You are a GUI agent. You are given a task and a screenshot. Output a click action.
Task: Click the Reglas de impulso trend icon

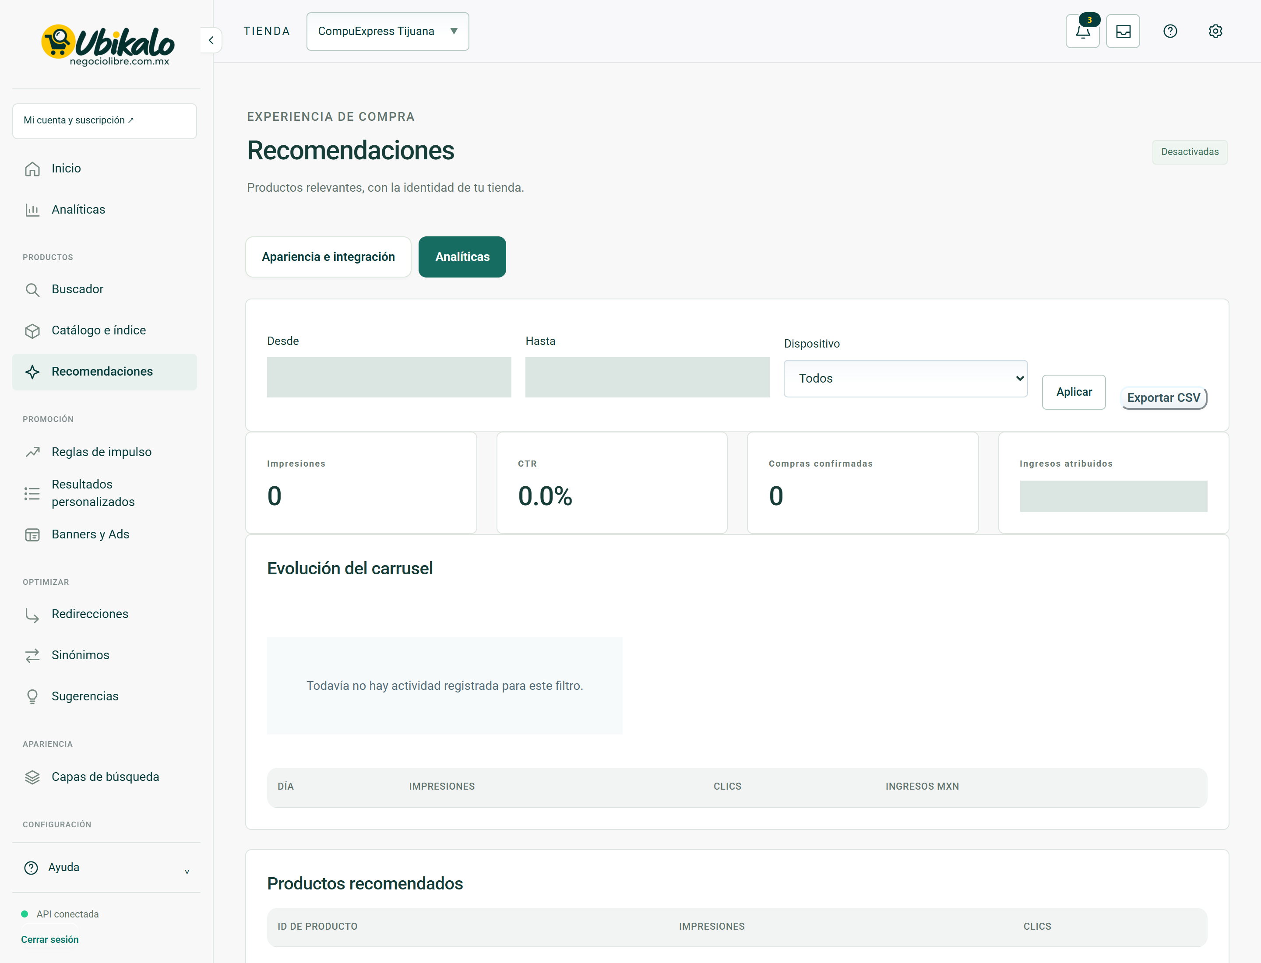pos(33,452)
